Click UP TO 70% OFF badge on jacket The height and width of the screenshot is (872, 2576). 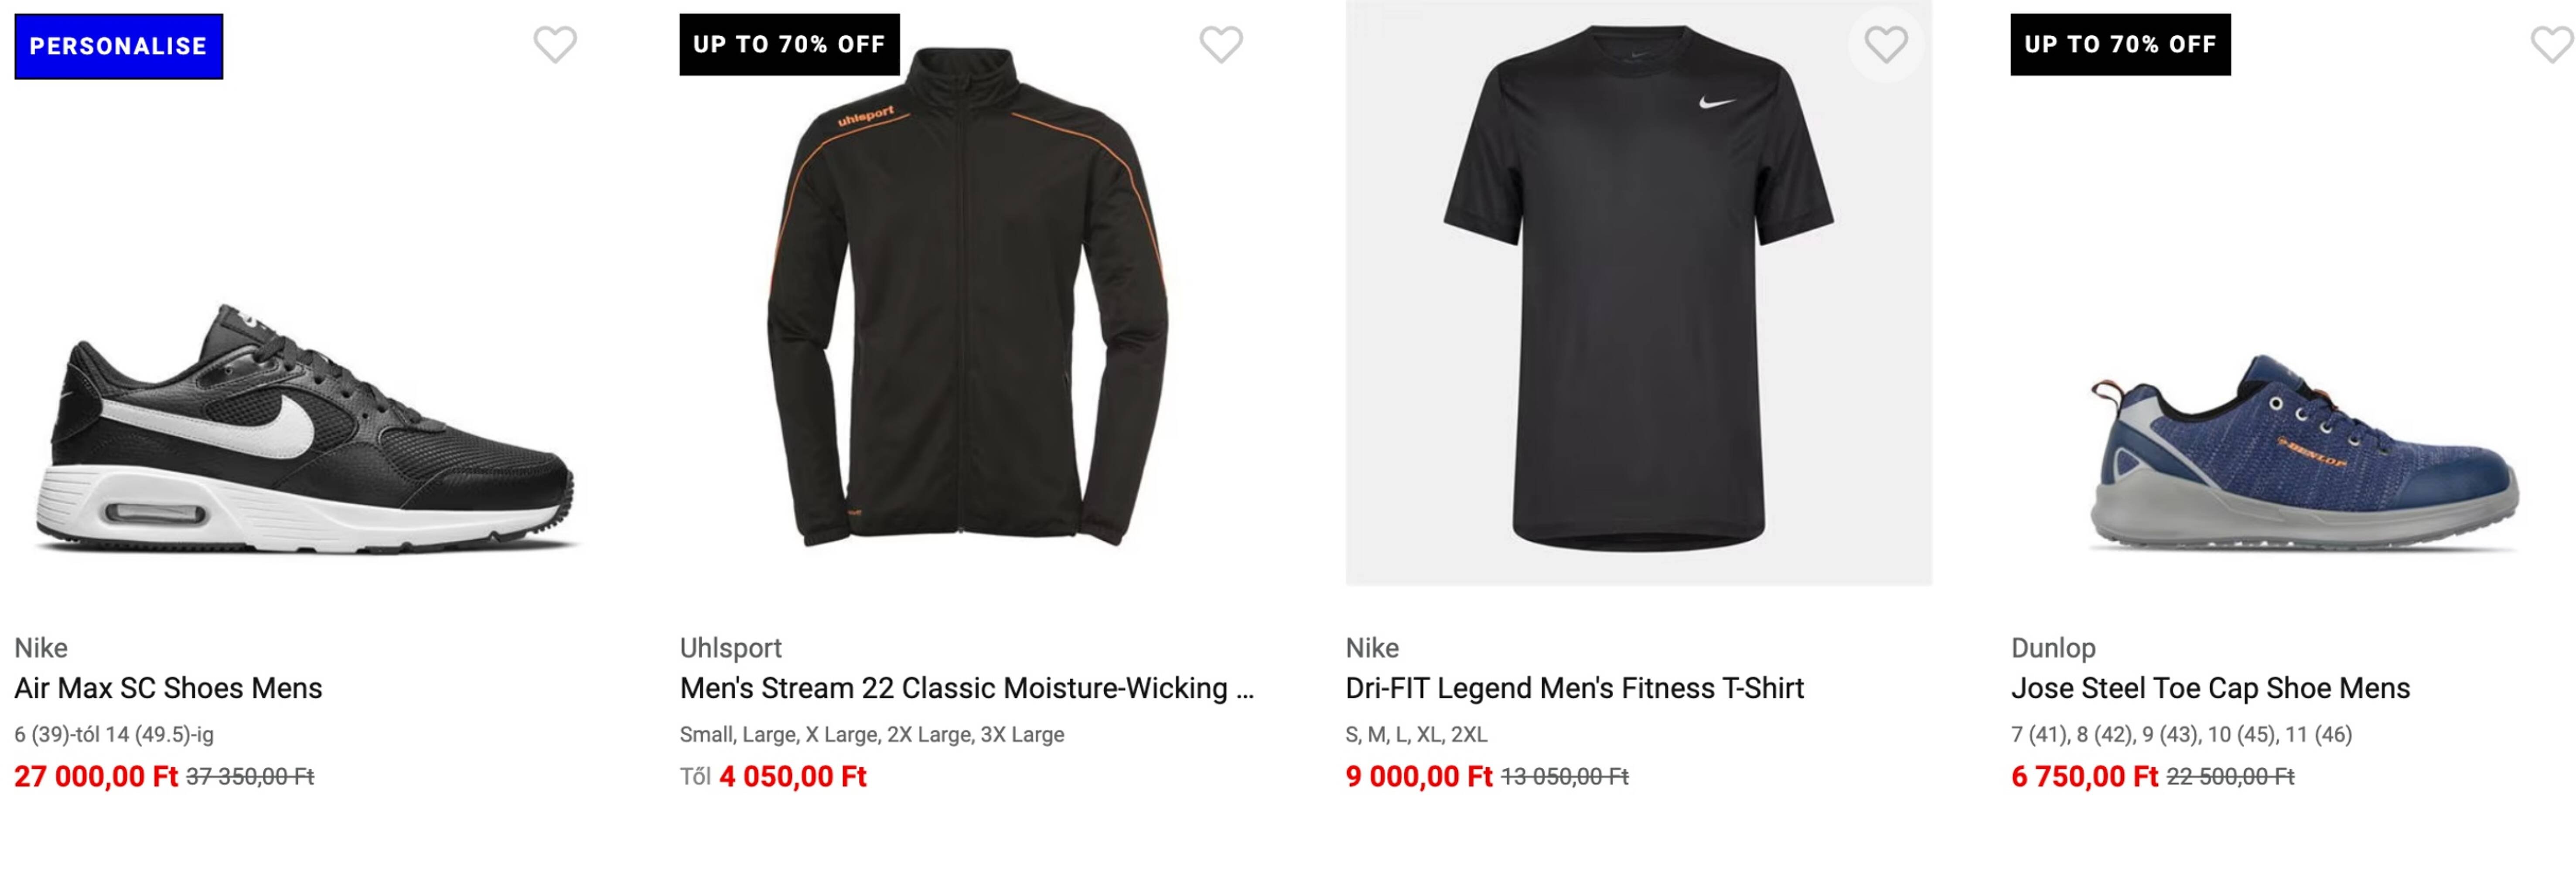[x=786, y=43]
